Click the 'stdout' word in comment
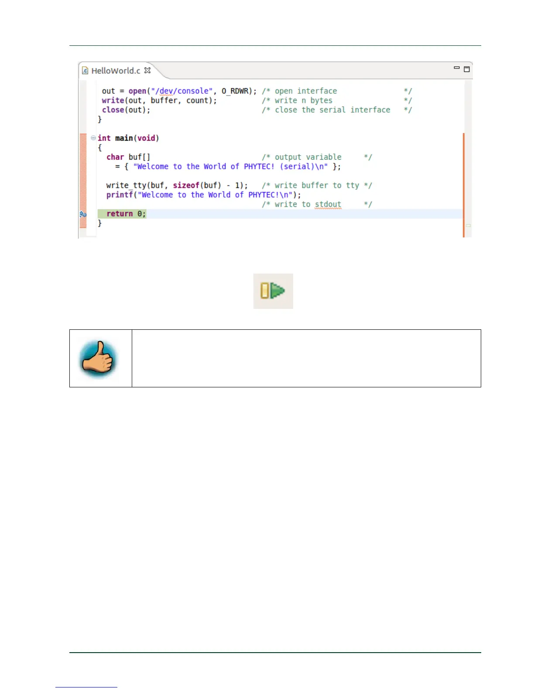This screenshot has height=691, width=534. pos(328,204)
